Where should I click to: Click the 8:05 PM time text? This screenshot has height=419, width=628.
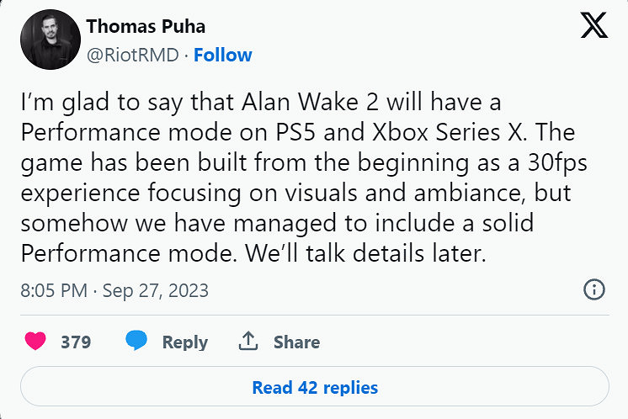52,291
